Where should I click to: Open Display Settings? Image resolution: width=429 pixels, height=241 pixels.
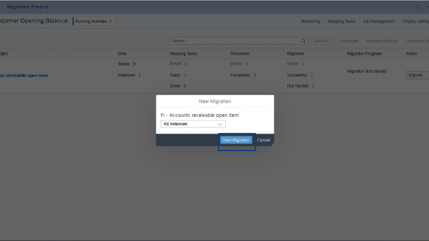coord(415,21)
